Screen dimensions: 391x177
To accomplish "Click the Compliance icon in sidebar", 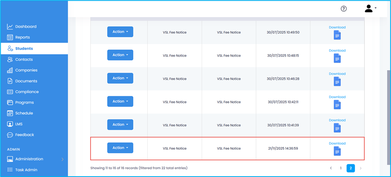I will 10,92.
